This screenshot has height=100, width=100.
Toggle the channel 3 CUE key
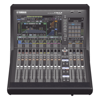click(x=26, y=57)
